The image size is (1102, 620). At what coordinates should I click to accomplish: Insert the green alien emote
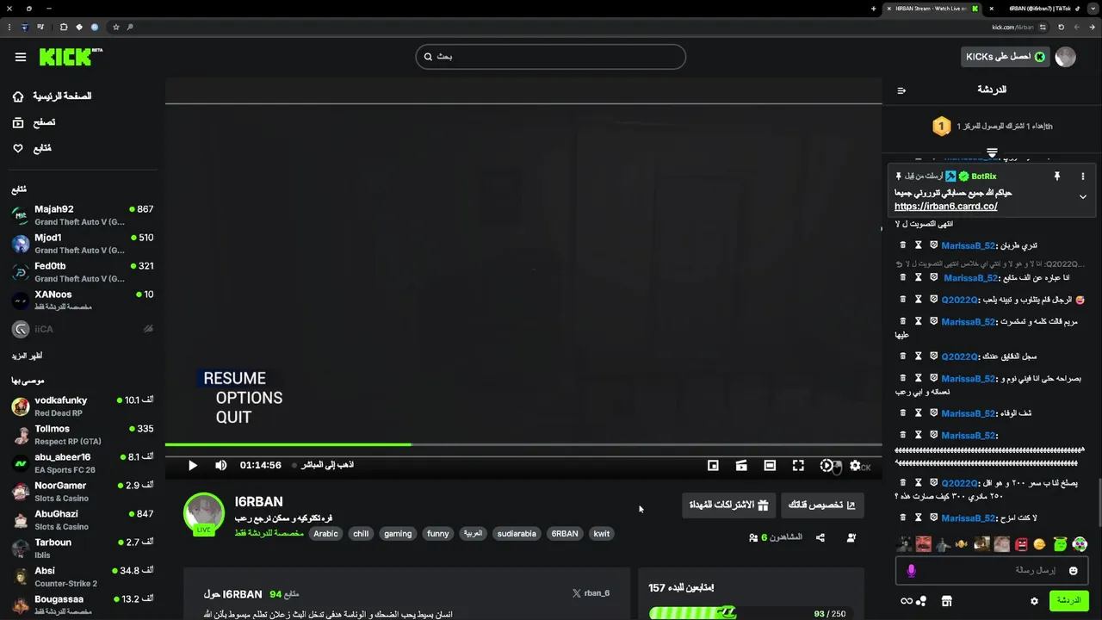(1060, 544)
